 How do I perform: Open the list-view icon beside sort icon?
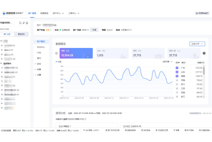(x=27, y=23)
